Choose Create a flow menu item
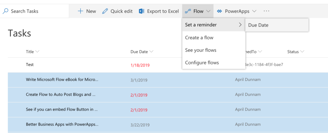 [x=199, y=38]
